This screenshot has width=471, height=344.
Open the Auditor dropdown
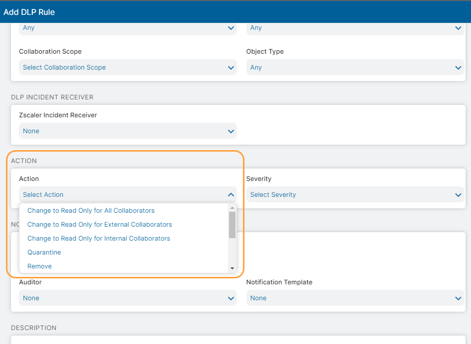(127, 298)
